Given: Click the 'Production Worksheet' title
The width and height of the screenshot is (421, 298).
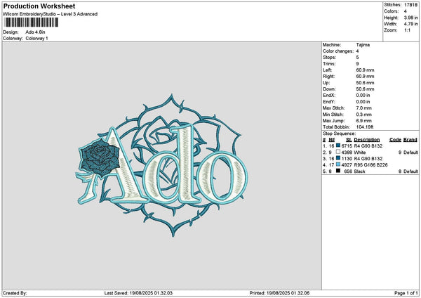Looking at the screenshot, I should pyautogui.click(x=39, y=6).
